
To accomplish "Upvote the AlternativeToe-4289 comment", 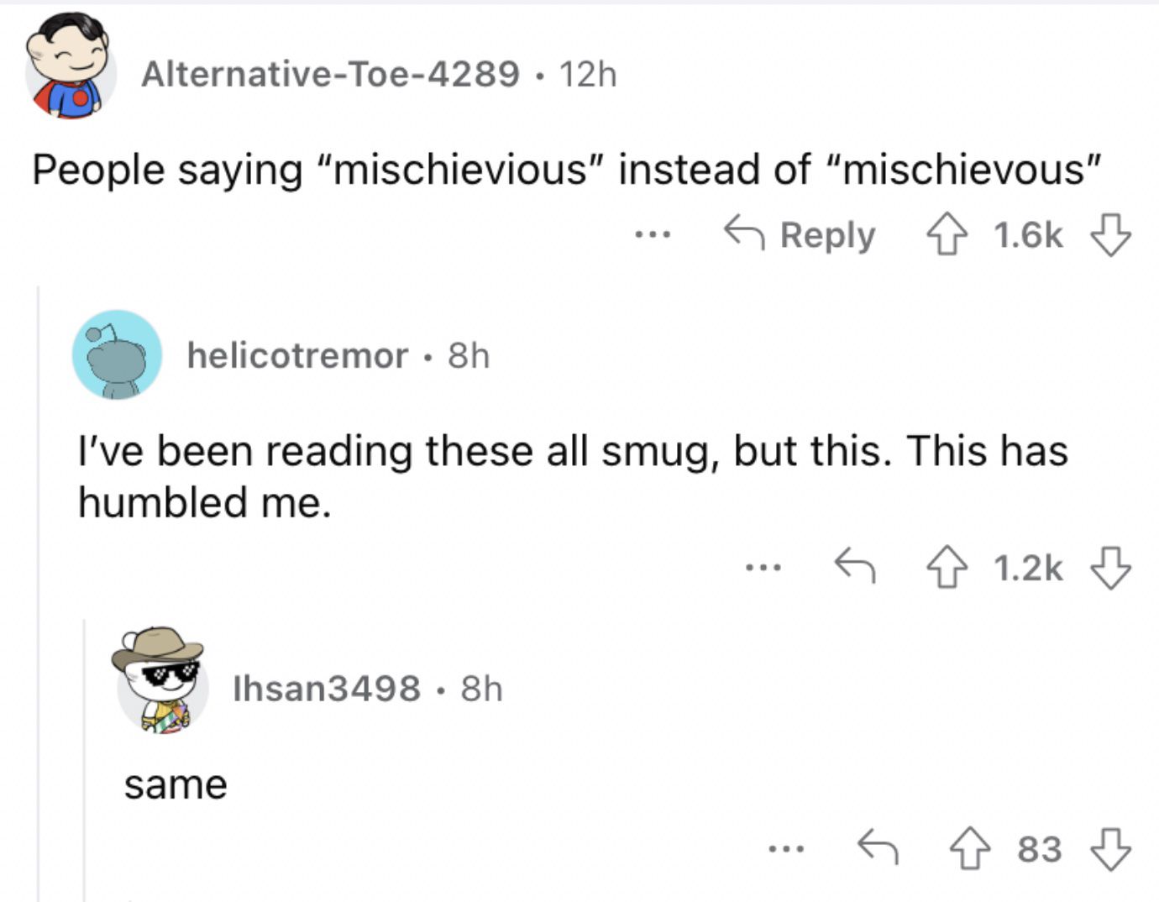I will [x=947, y=235].
